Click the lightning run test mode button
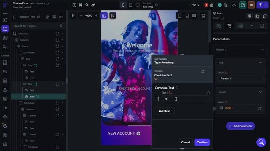Image resolution: width=270 pixels, height=151 pixels. point(261,5)
